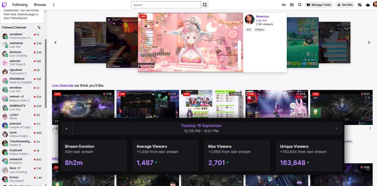This screenshot has width=377, height=186.
Task: Focus the Search input field
Action: [166, 5]
